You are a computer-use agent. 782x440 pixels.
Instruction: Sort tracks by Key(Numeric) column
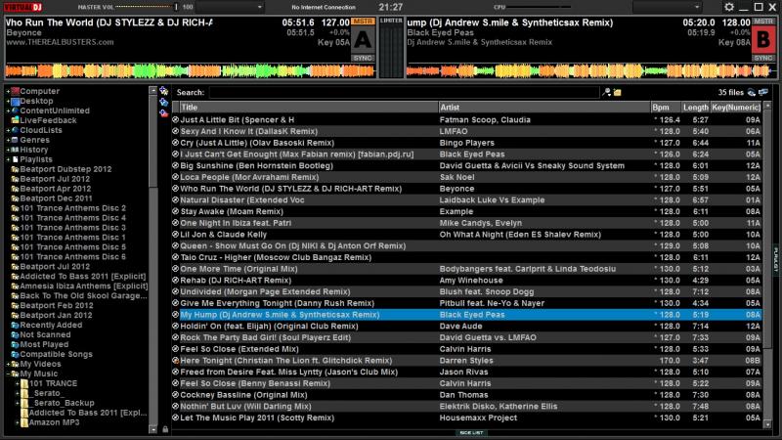[736, 108]
